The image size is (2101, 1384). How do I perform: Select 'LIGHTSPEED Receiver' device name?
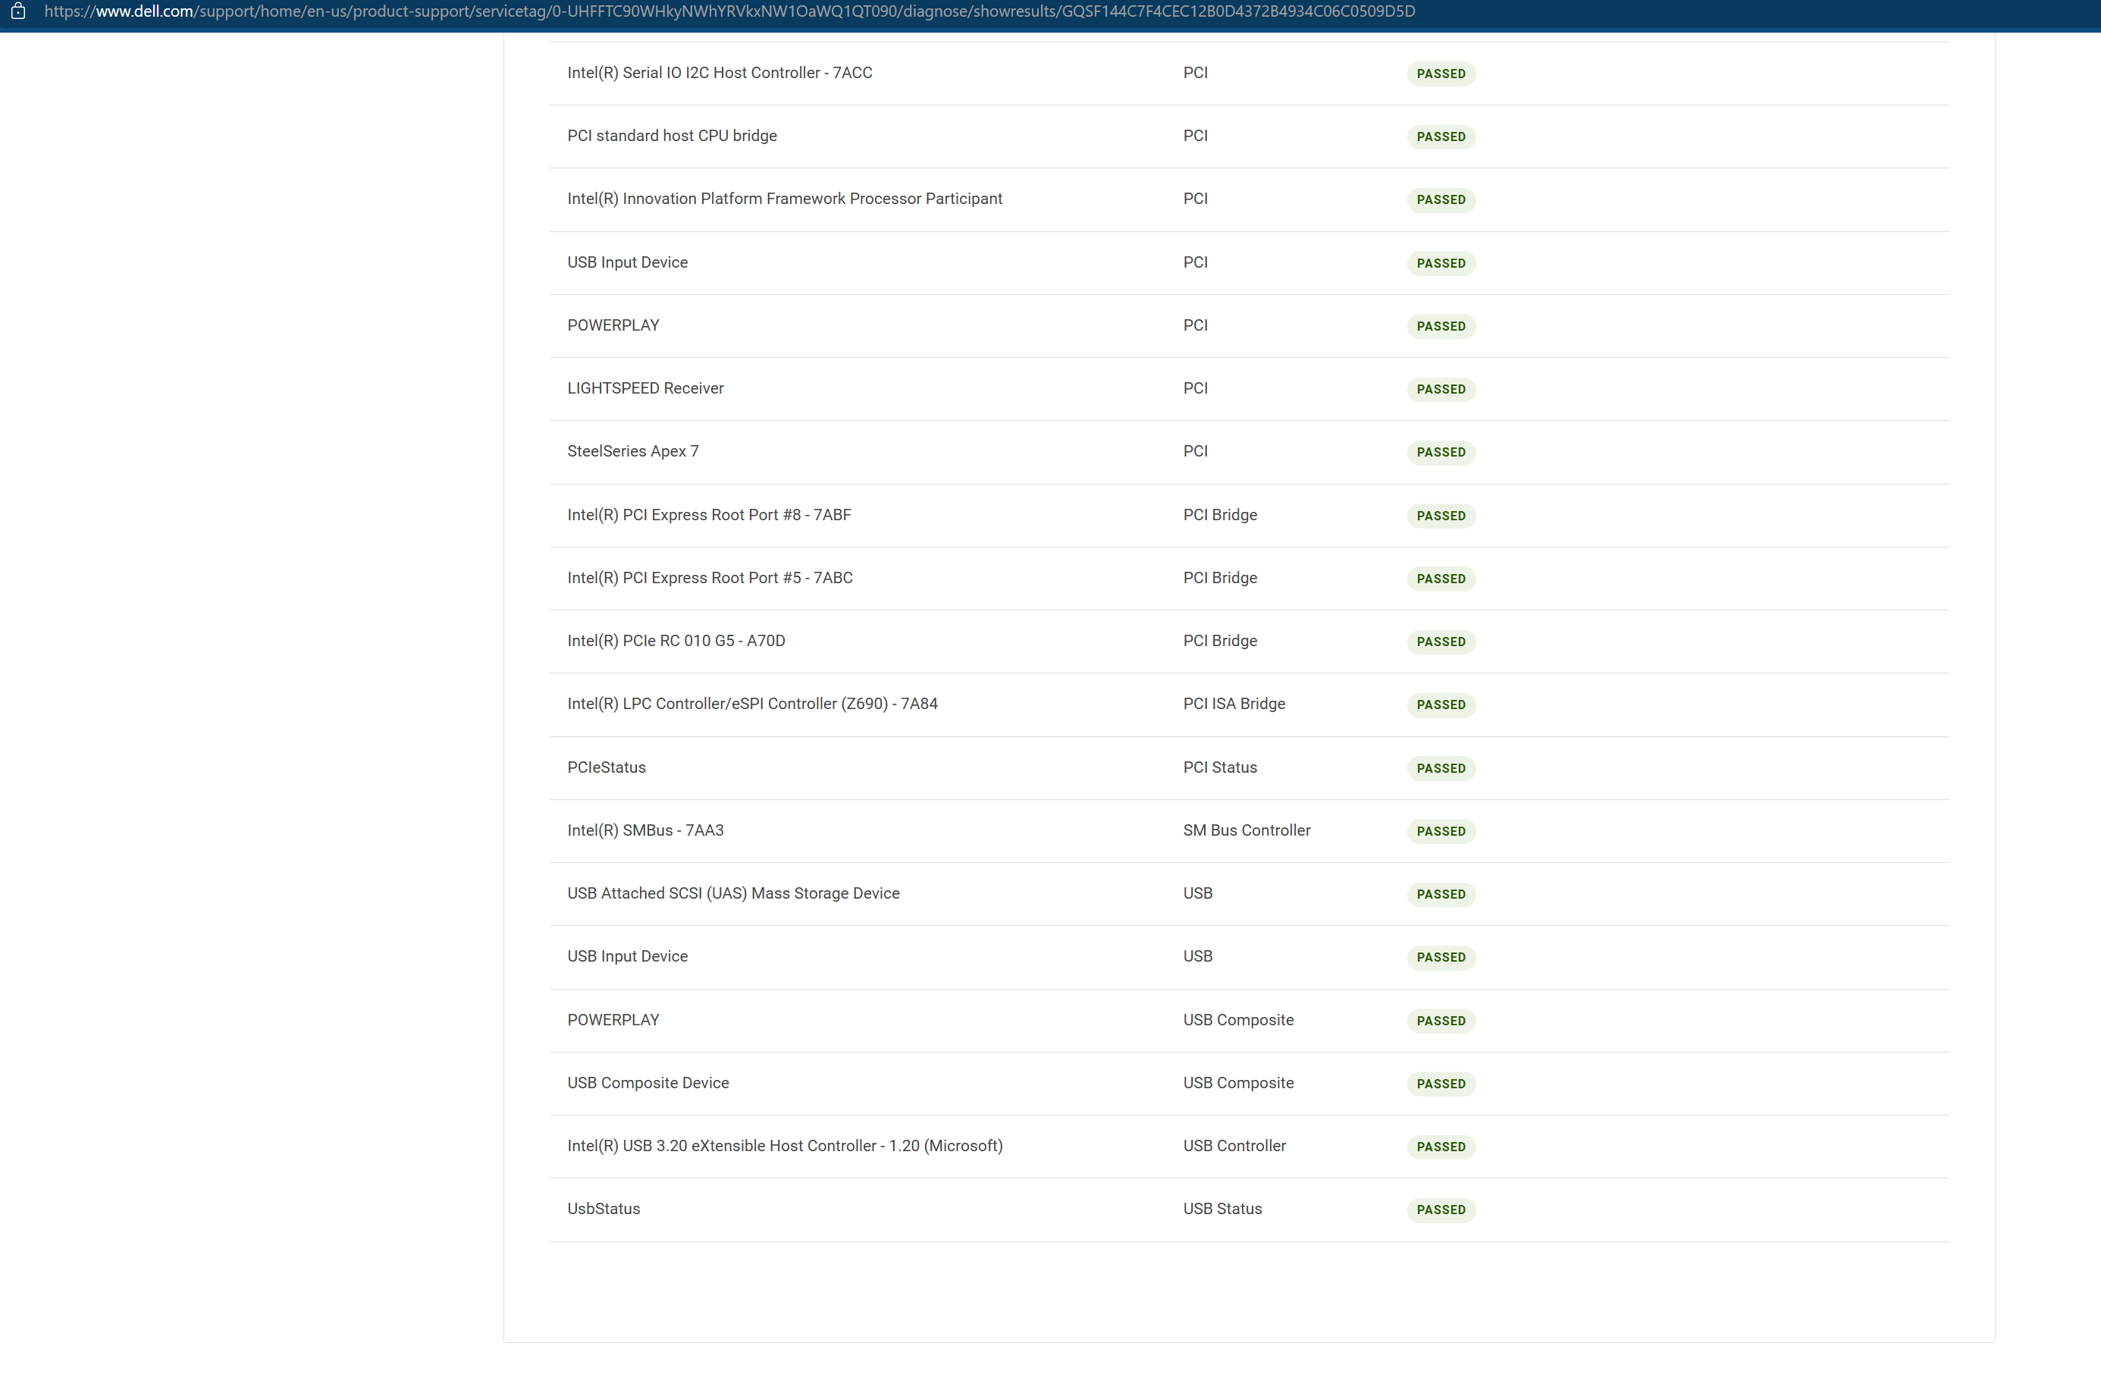[x=645, y=388]
